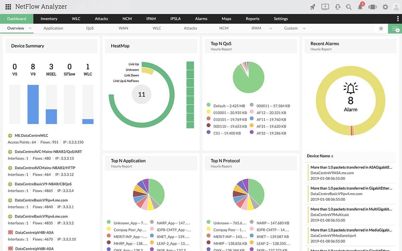Screen dimensions: 402x251
Task: Open the apps grid icon beside NetFlow Analyzer
Action: (7, 6)
